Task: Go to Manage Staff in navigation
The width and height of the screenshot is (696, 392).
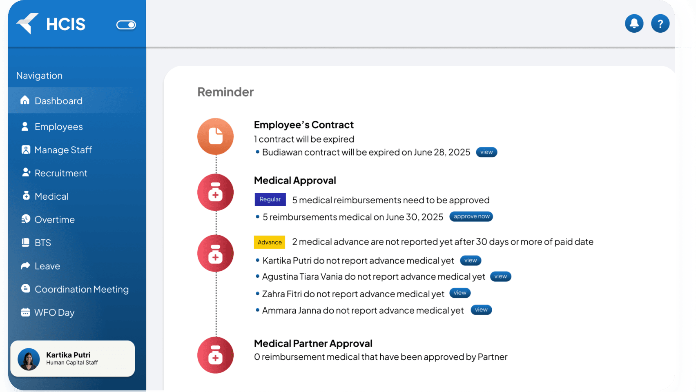Action: point(63,150)
